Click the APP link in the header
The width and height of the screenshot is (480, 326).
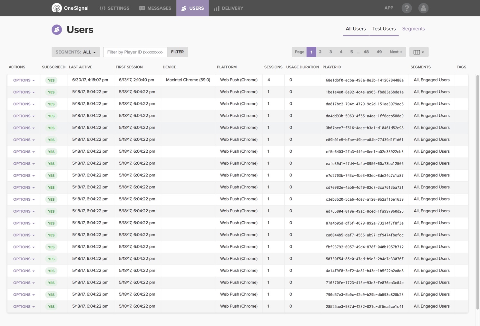pos(389,8)
